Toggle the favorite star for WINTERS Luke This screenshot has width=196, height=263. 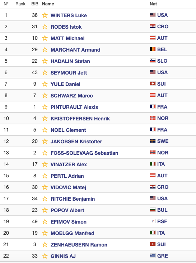[45, 15]
